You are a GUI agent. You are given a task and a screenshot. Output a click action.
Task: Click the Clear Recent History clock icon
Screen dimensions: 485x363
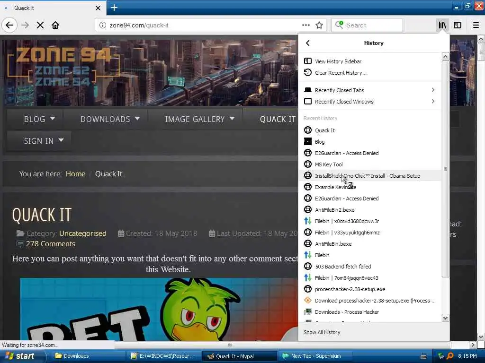307,72
